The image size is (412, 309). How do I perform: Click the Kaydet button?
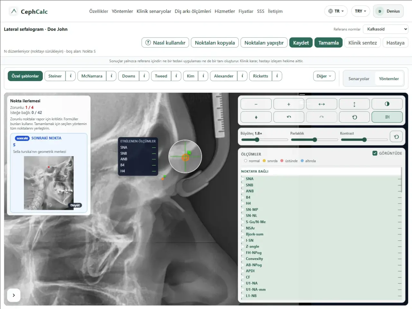(x=301, y=43)
